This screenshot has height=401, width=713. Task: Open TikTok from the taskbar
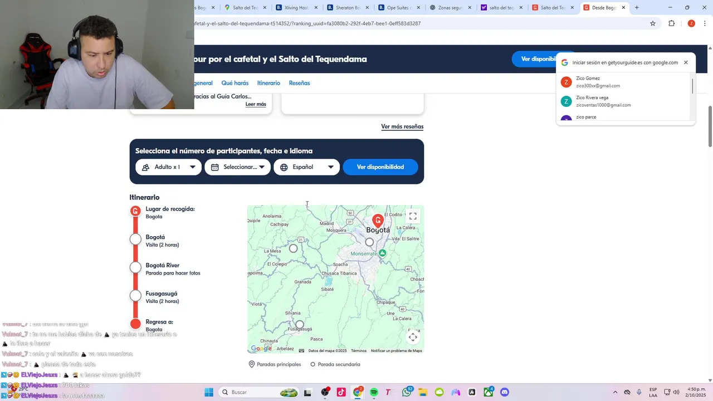pyautogui.click(x=341, y=392)
